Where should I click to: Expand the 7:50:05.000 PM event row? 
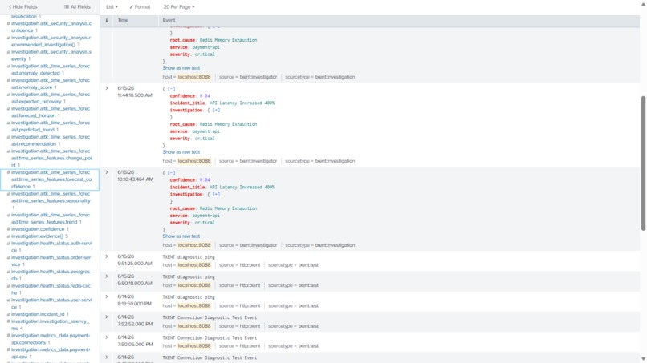point(107,337)
